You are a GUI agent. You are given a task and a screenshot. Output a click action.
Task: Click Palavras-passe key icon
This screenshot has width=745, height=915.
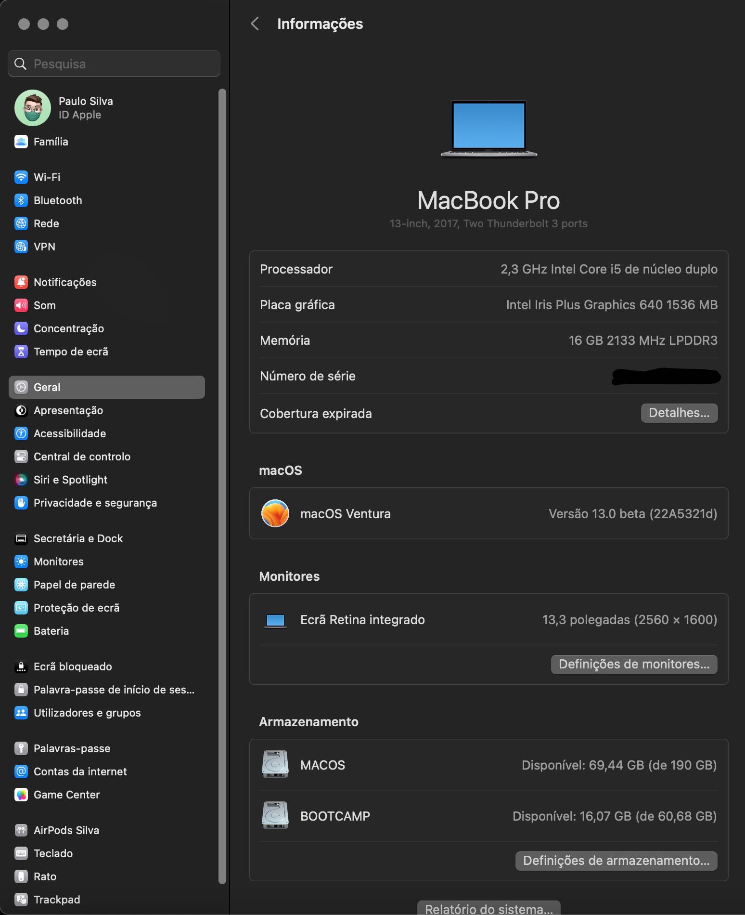click(21, 748)
